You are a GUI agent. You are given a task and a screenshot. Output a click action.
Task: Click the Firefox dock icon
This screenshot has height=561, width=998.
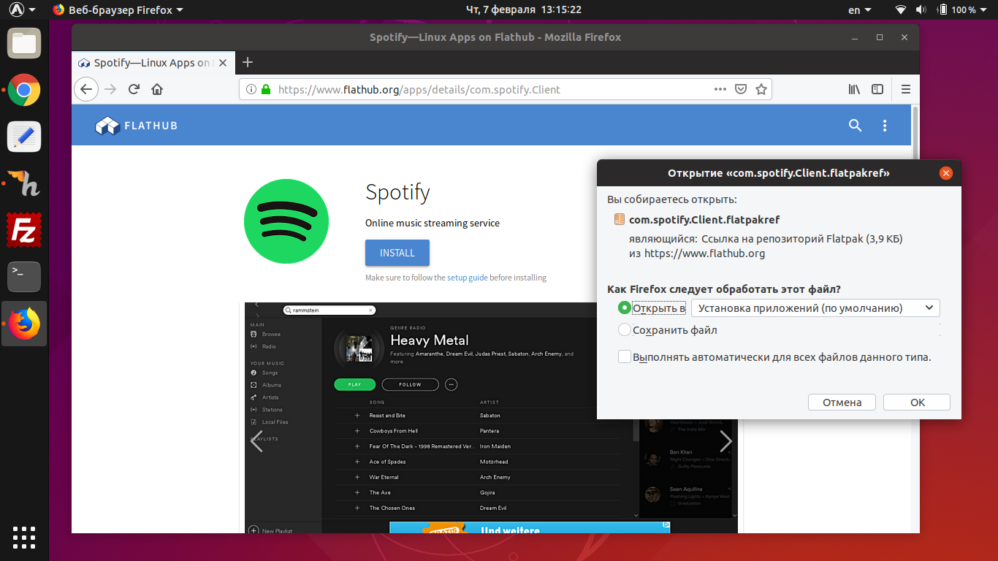click(24, 324)
